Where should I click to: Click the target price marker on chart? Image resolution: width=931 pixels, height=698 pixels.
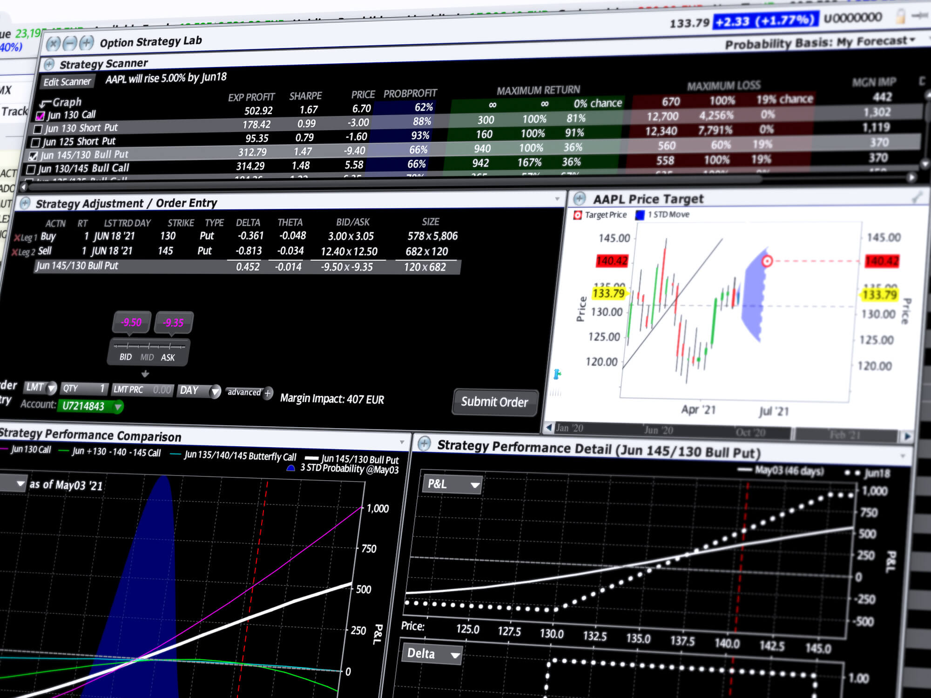point(767,261)
